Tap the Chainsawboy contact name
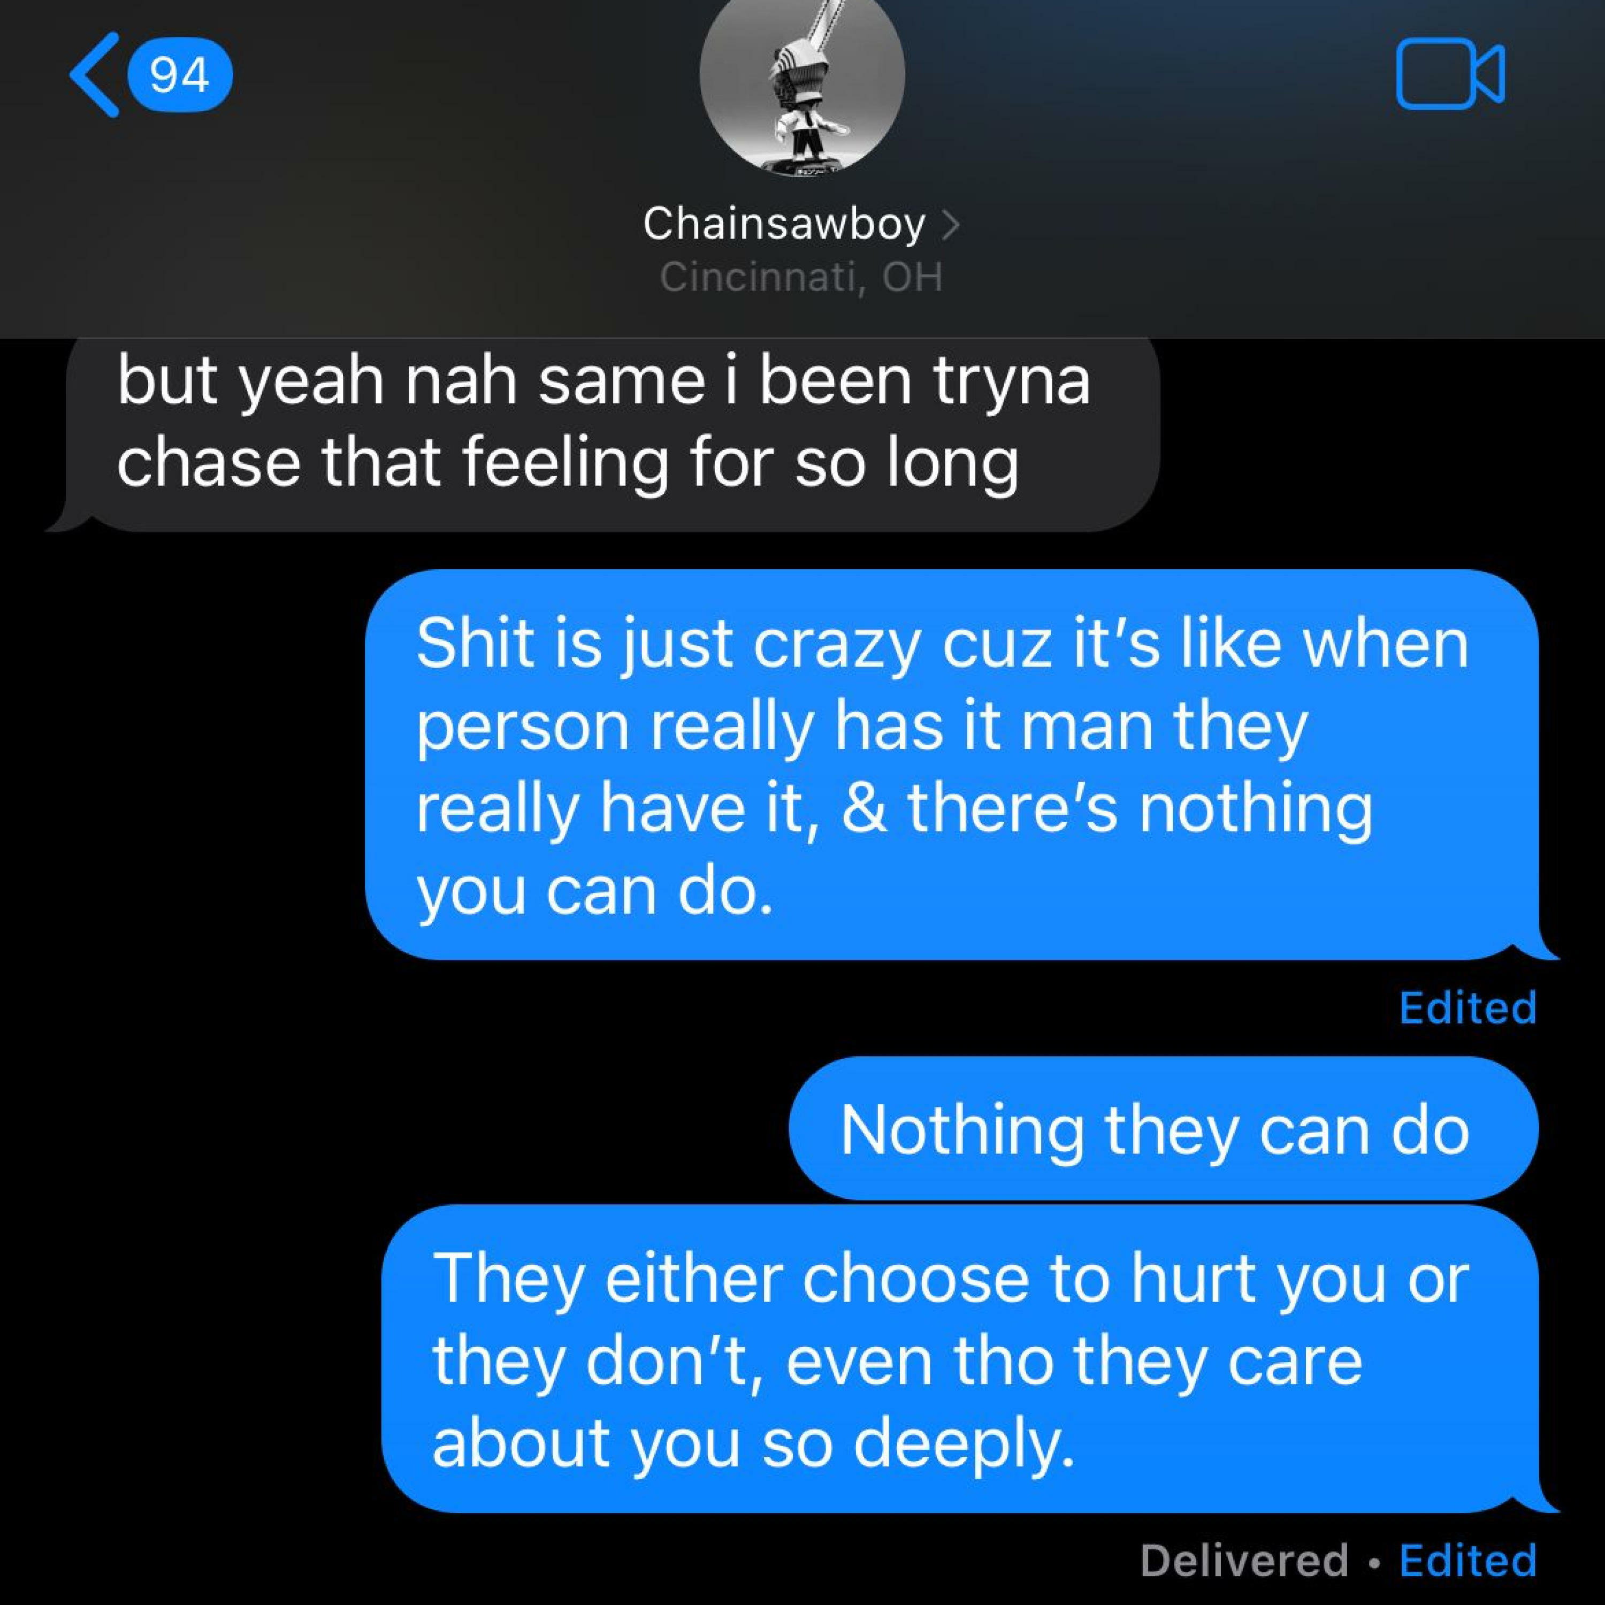The height and width of the screenshot is (1605, 1605). (783, 224)
